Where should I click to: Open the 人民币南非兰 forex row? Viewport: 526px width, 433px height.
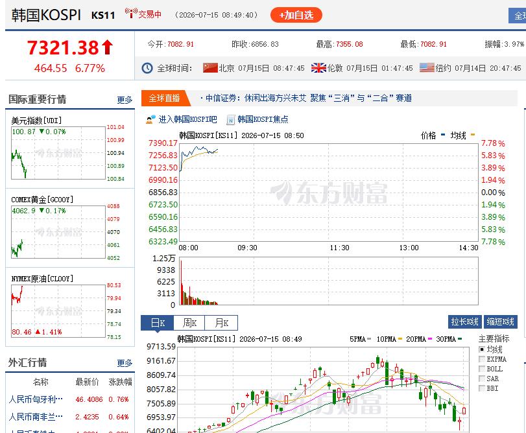point(70,417)
